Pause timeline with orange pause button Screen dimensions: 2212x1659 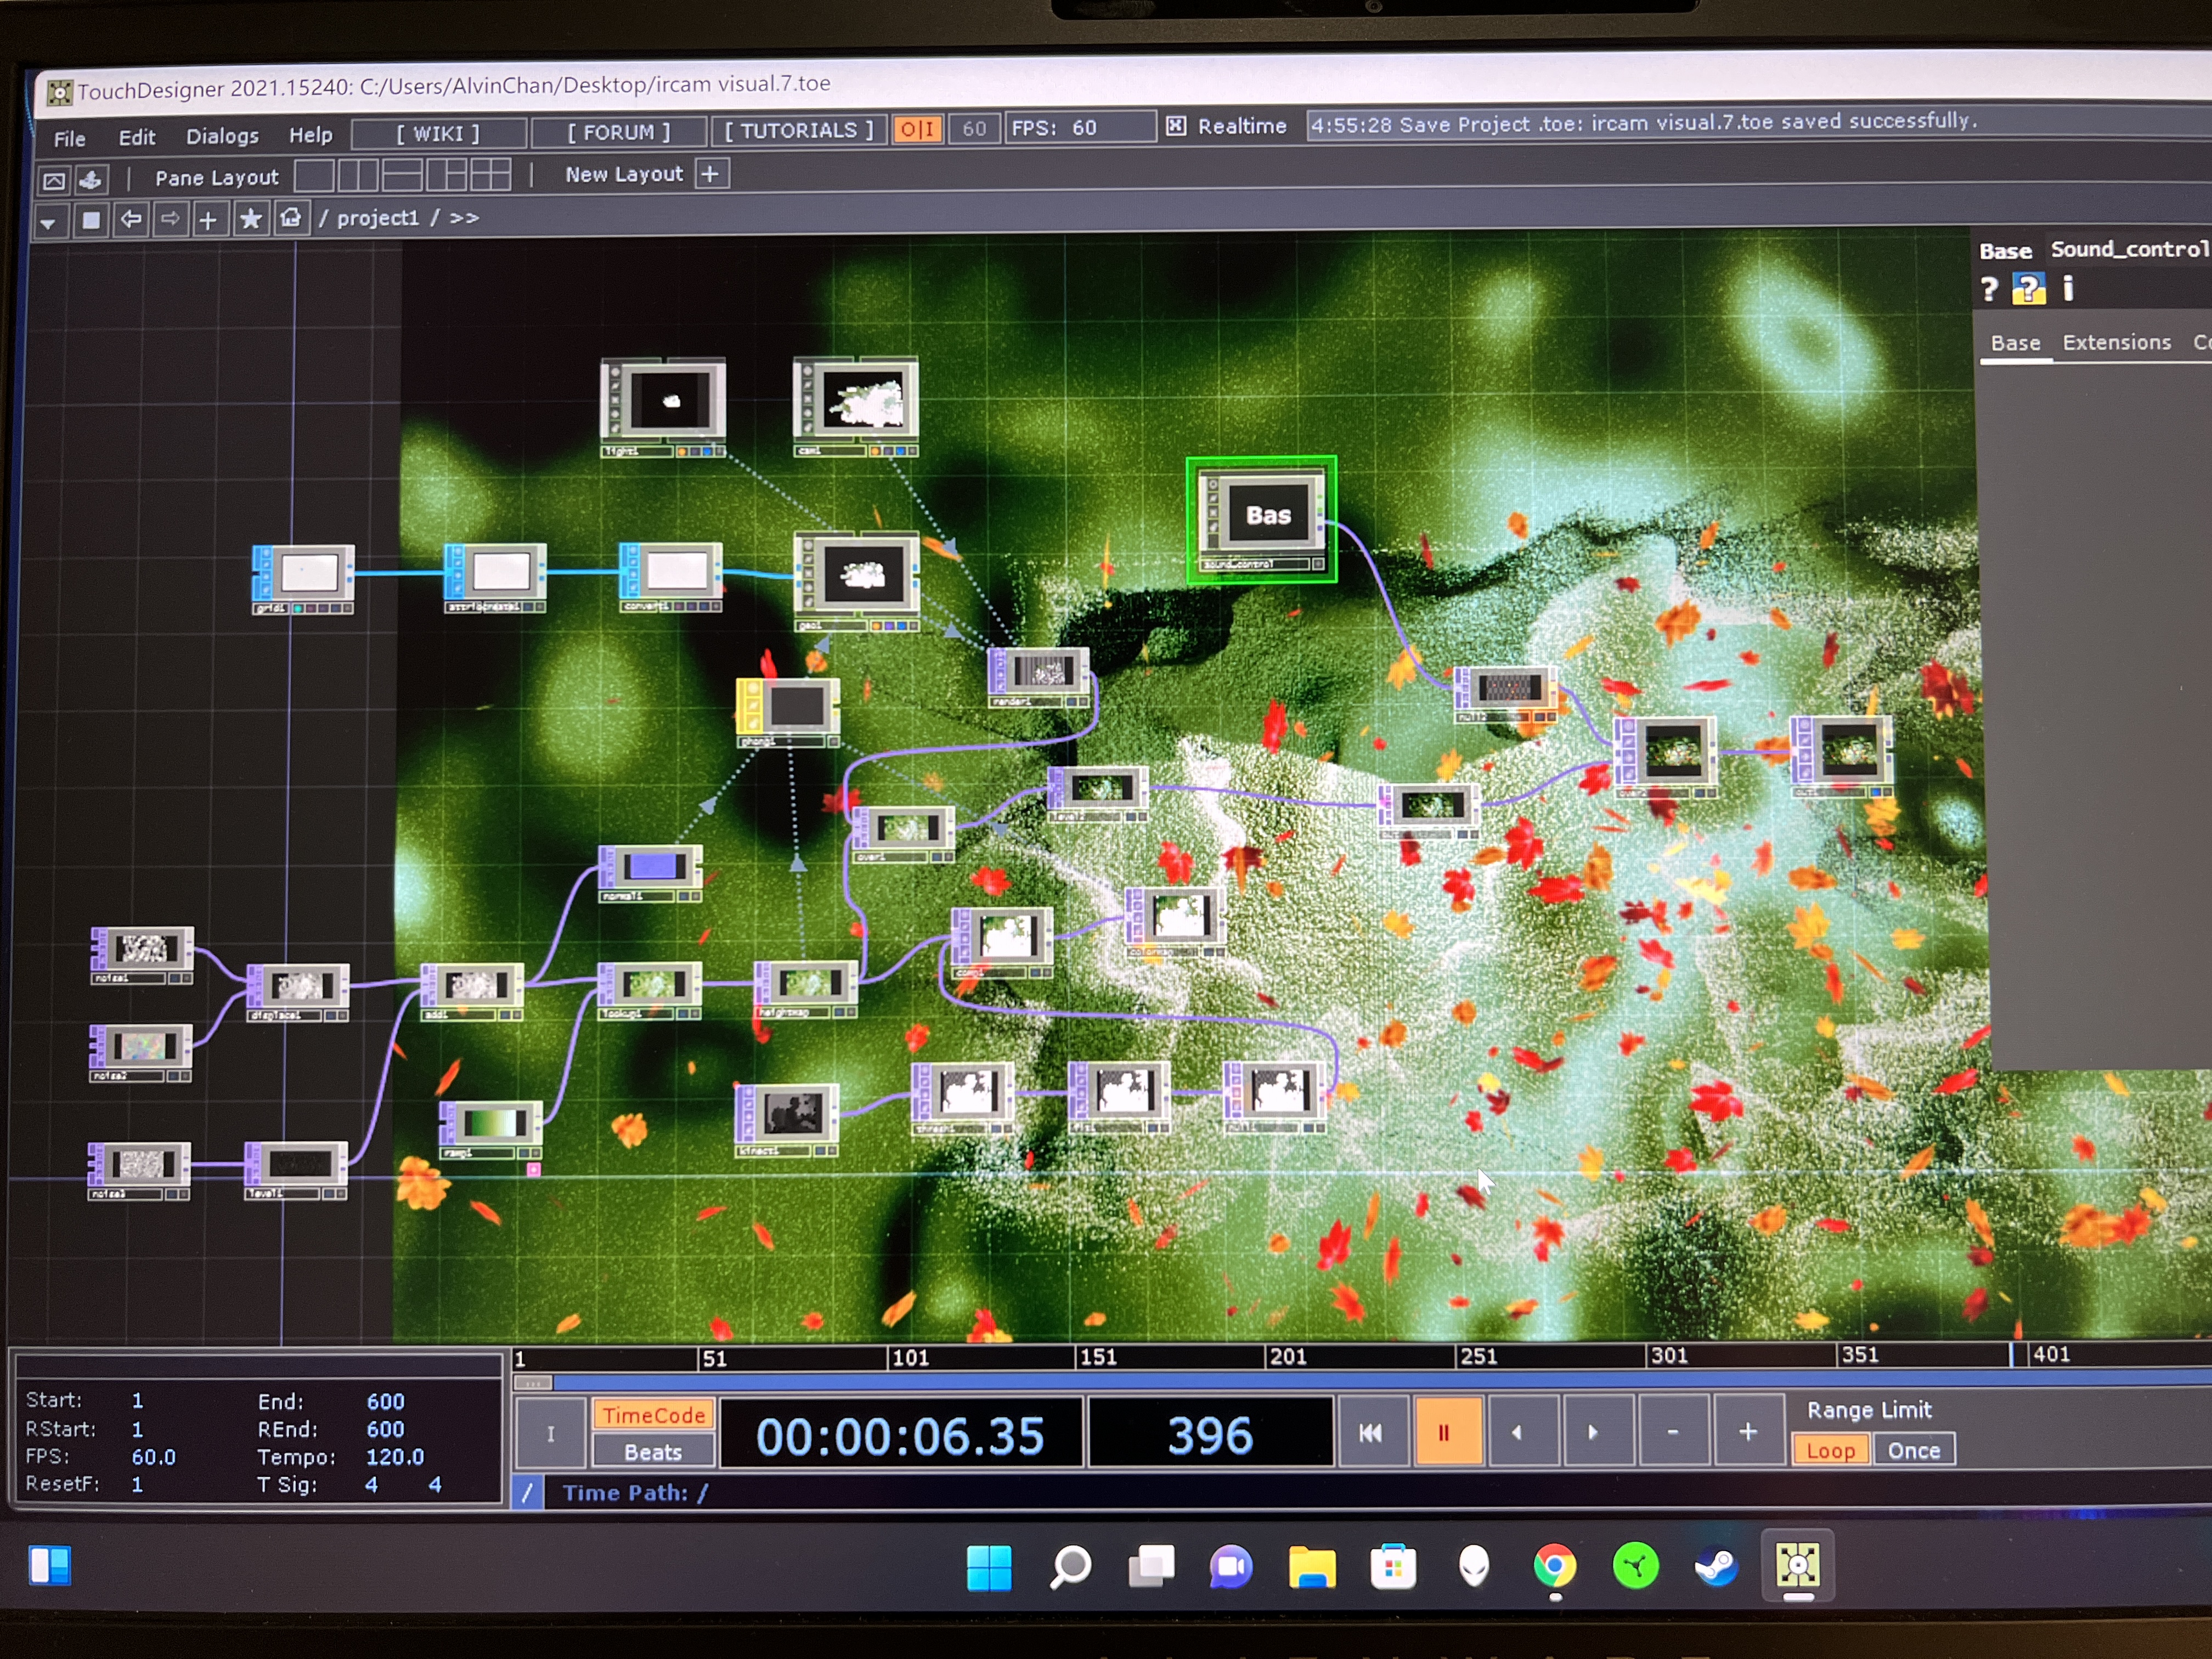(x=1444, y=1433)
